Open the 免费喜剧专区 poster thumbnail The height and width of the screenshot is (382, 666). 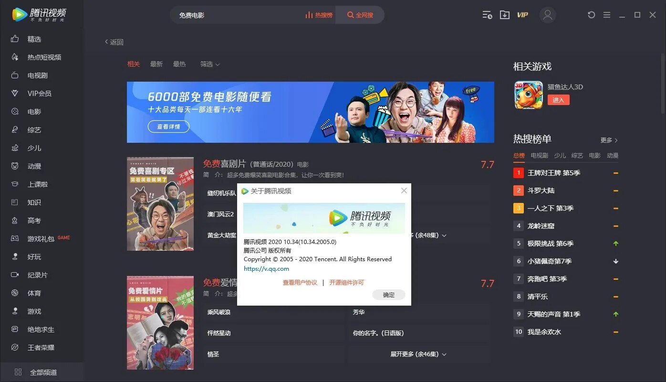pos(160,204)
